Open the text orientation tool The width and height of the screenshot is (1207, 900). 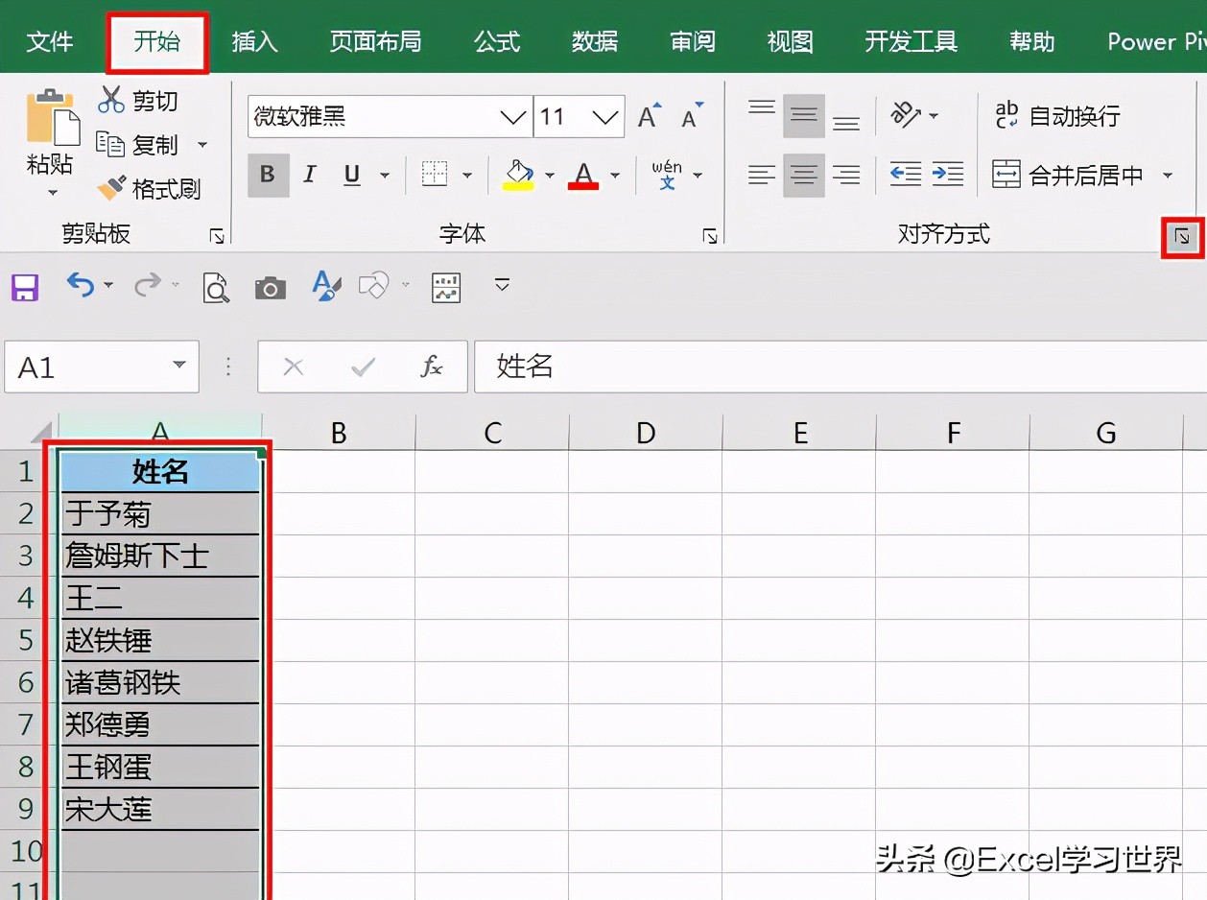coord(905,115)
